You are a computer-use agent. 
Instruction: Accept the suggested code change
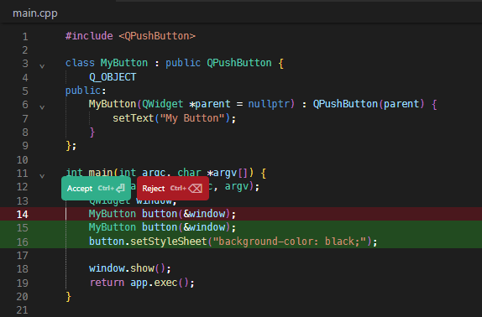96,188
